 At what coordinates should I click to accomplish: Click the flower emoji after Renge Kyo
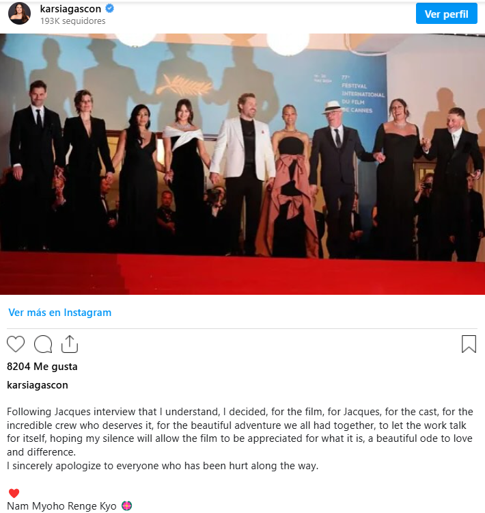tap(127, 505)
